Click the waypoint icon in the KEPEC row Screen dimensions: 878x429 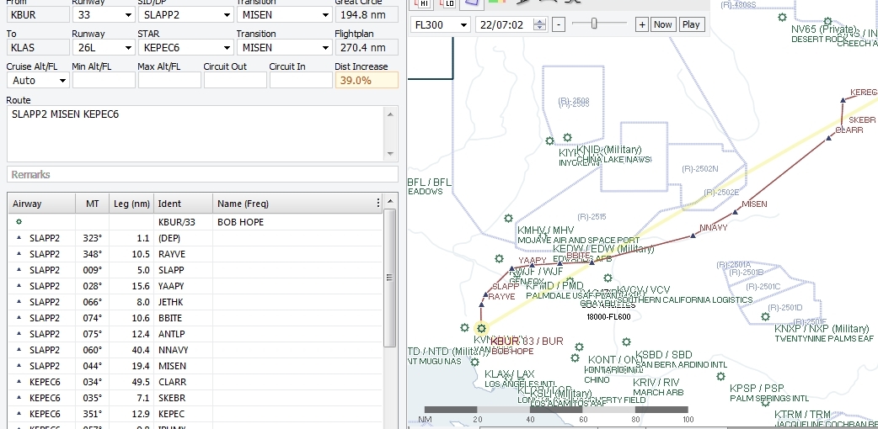[19, 413]
